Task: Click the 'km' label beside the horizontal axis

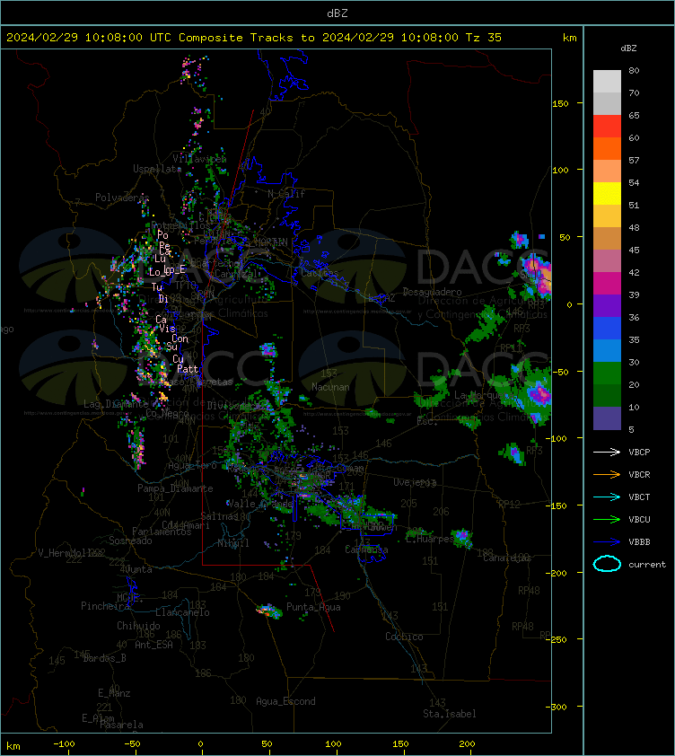Action: pos(13,746)
